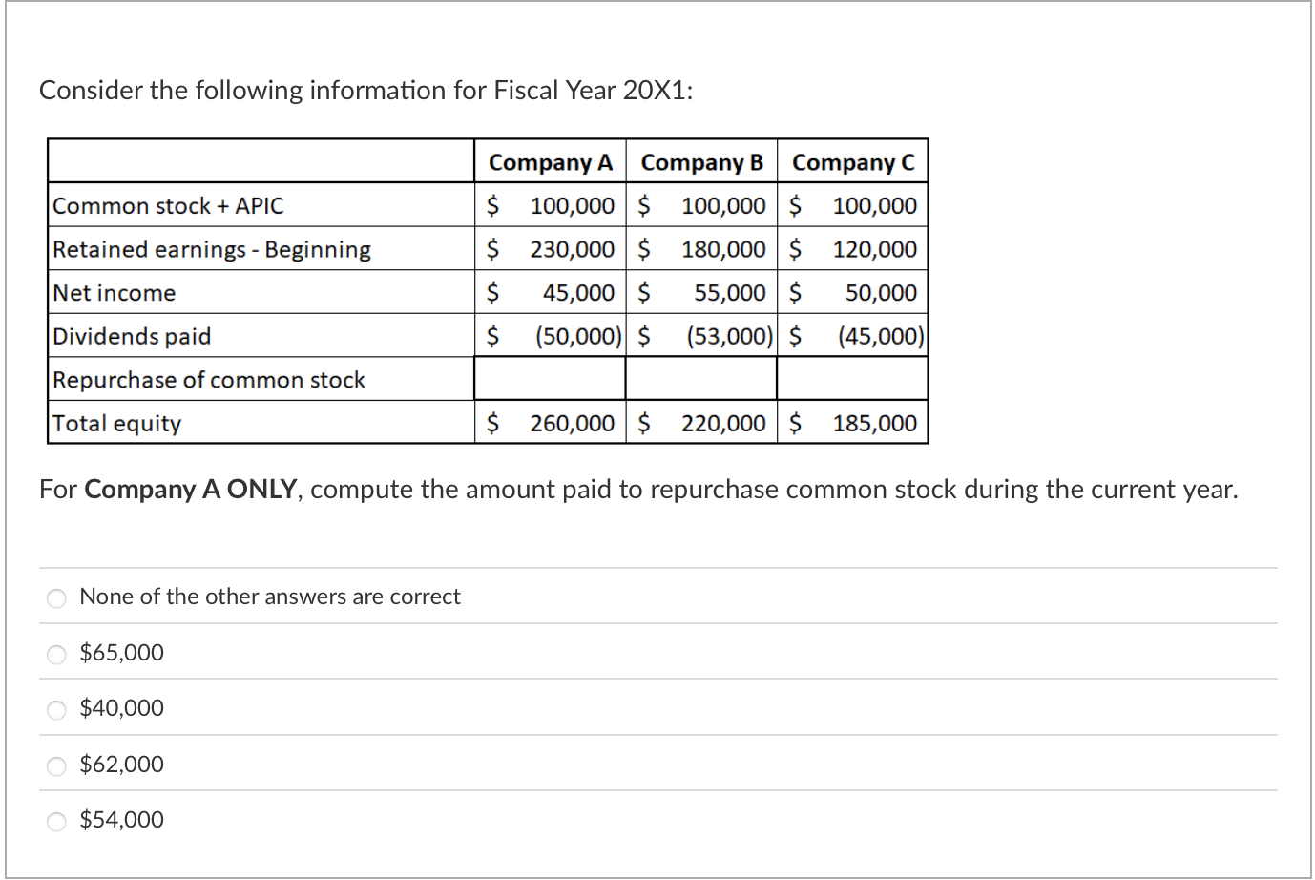
Task: Click the Retained earnings - Beginning row label
Action: click(212, 249)
